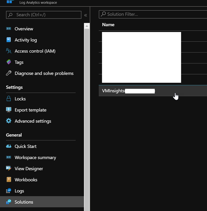Click the Access control (IAM) people icon

9,51
